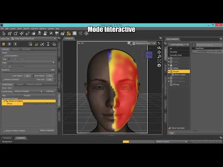Screen dimensions: 223x167
Task: Click the light square icon beside orange brush tool
Action: [75, 33]
